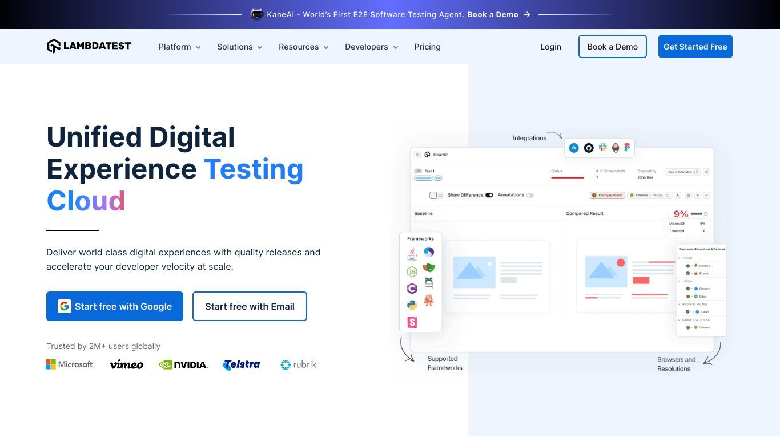Click the arrow after banner Book a Demo
The height and width of the screenshot is (438, 780).
tap(527, 15)
